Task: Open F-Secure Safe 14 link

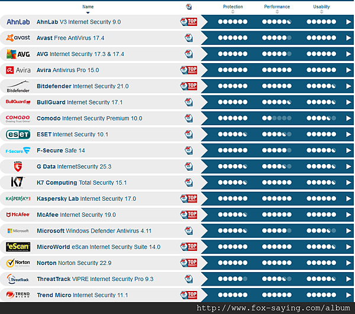Action: [x=61, y=151]
